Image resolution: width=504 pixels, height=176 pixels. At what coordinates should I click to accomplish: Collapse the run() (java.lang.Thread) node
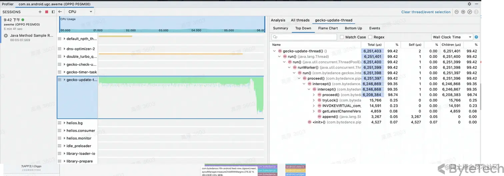click(279, 57)
